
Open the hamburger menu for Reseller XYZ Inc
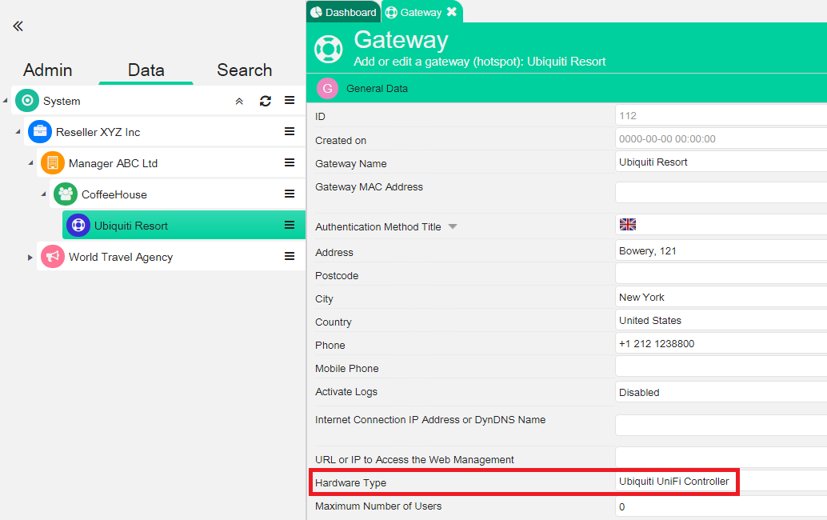point(290,132)
